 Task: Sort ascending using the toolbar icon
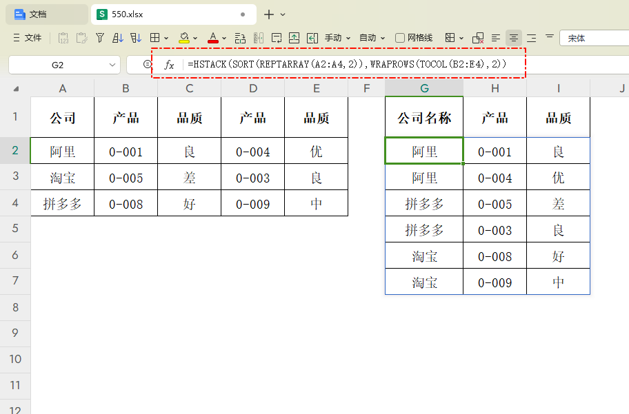(117, 38)
